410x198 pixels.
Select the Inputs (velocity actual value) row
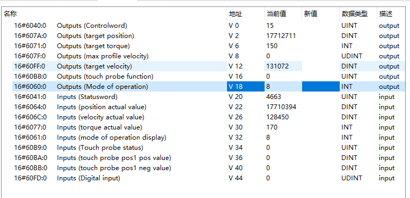click(x=209, y=117)
